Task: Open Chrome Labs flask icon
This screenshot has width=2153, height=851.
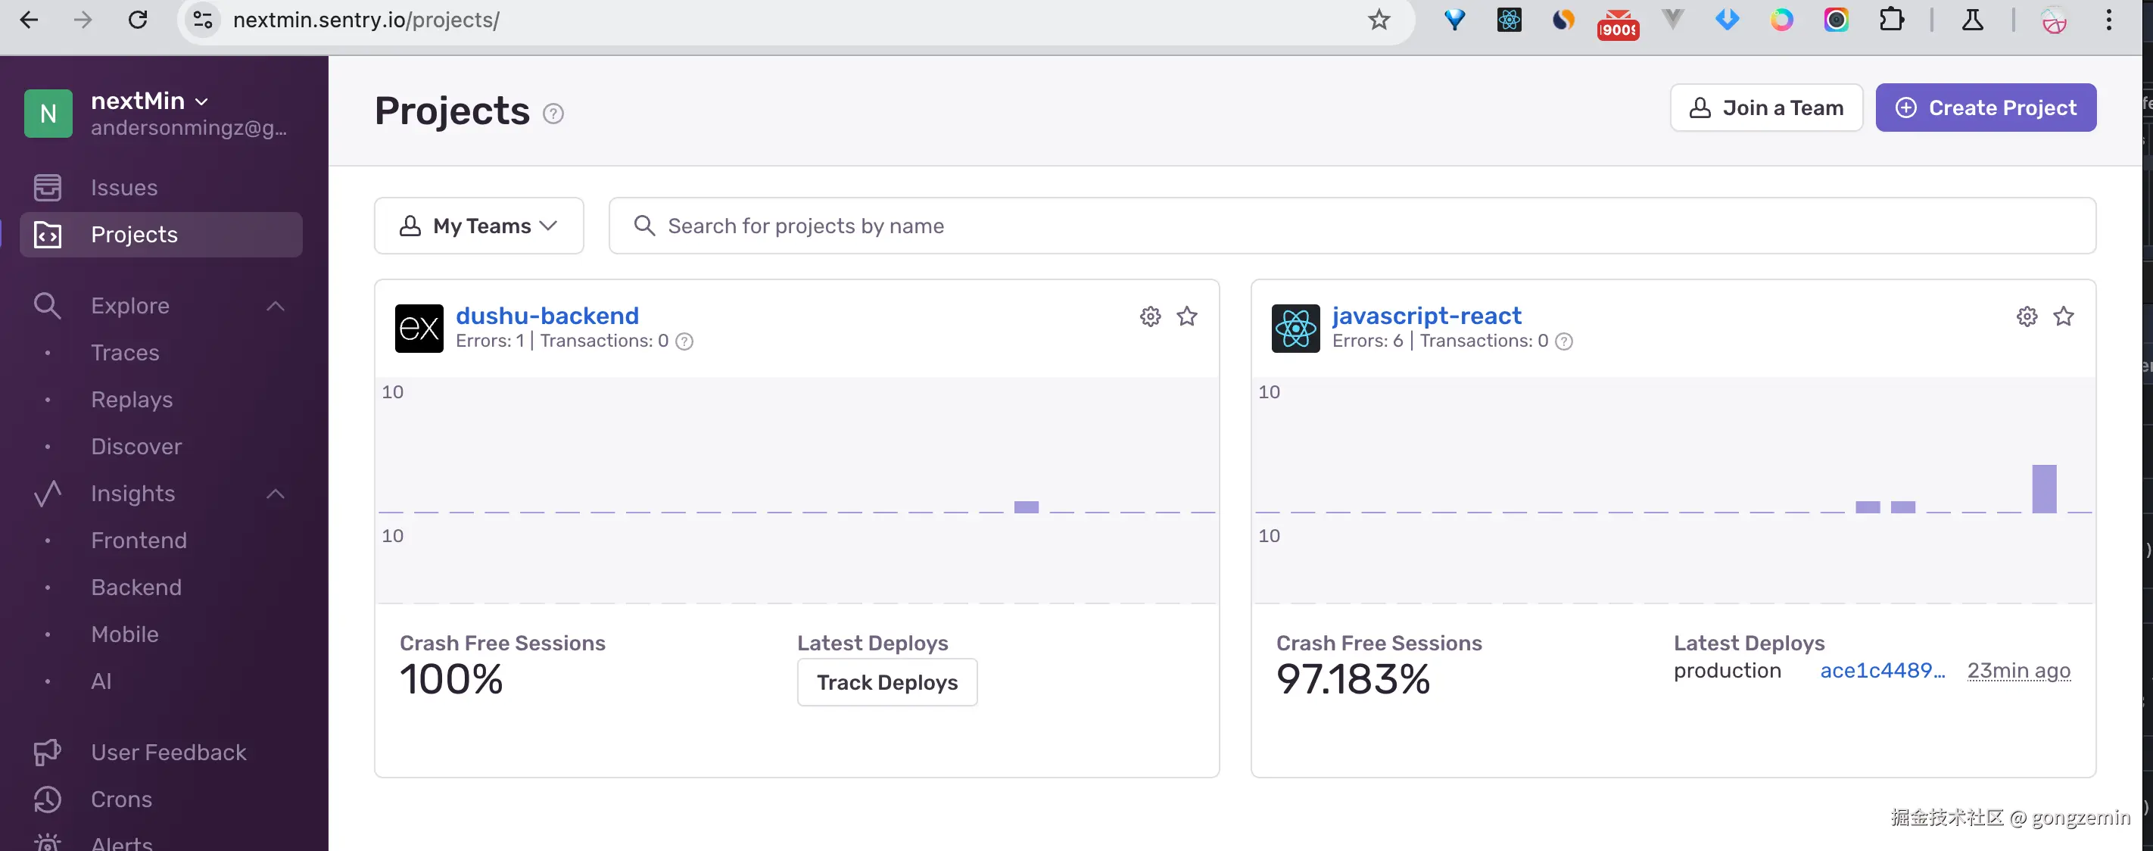Action: pos(1971,19)
